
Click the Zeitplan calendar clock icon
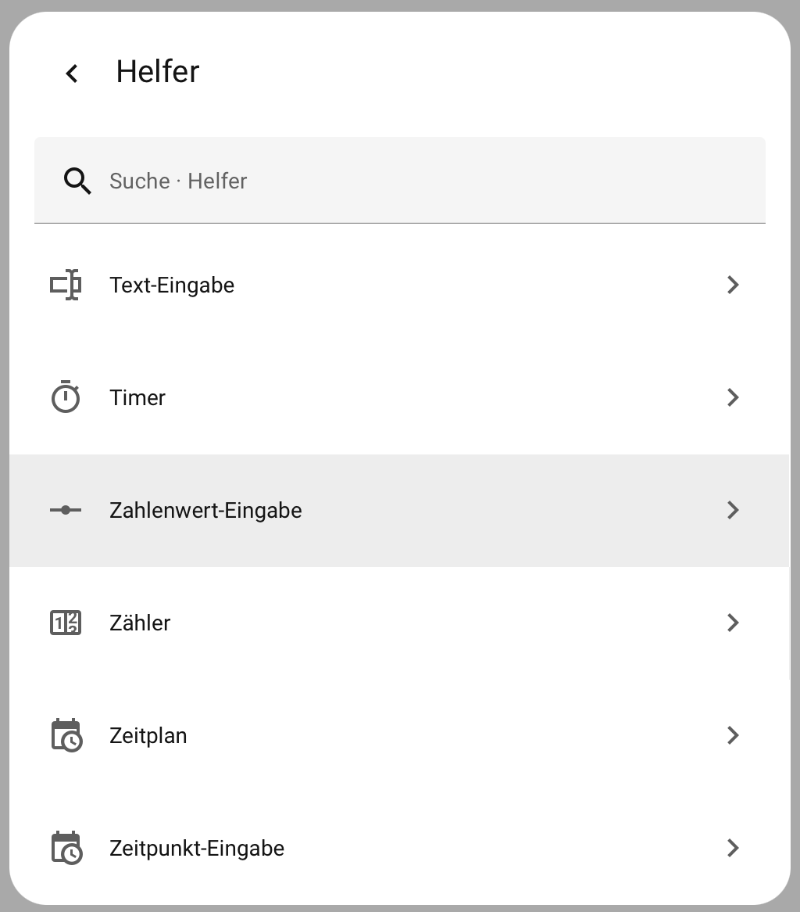tap(66, 735)
